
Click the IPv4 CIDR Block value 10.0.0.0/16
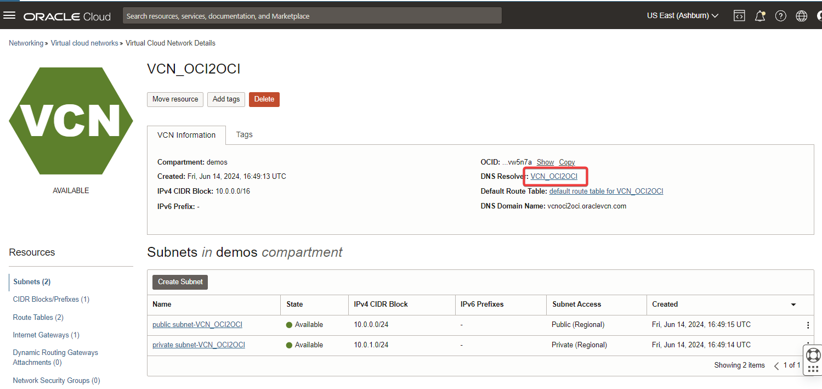[231, 191]
